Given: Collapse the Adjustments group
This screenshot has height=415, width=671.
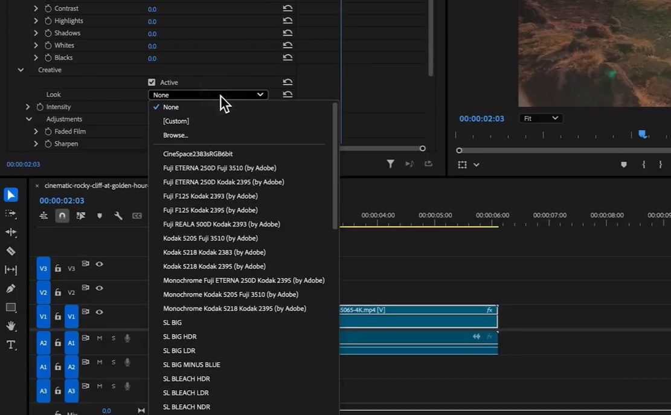Looking at the screenshot, I should [x=28, y=119].
